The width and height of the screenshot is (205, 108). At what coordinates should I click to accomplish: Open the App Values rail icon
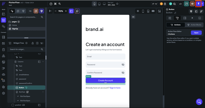coord(4,50)
